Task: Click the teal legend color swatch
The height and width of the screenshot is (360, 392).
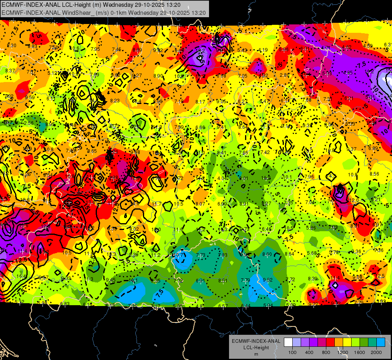Action: (x=372, y=342)
